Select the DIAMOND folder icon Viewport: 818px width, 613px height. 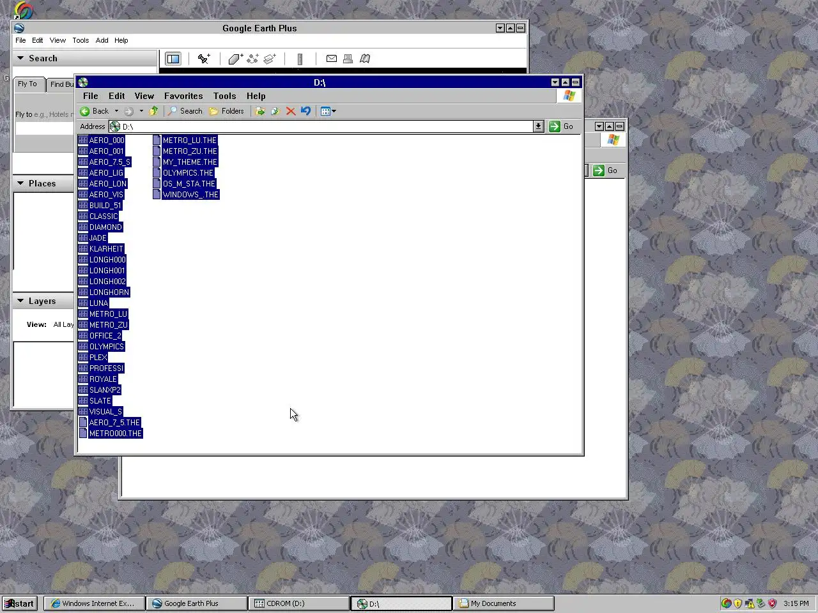tap(83, 227)
